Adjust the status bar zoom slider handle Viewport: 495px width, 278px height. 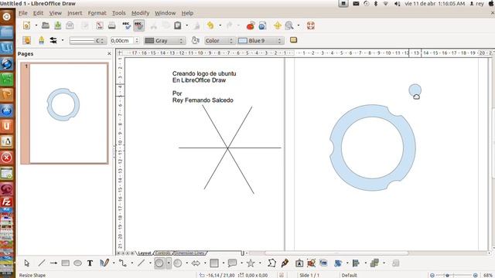point(447,275)
